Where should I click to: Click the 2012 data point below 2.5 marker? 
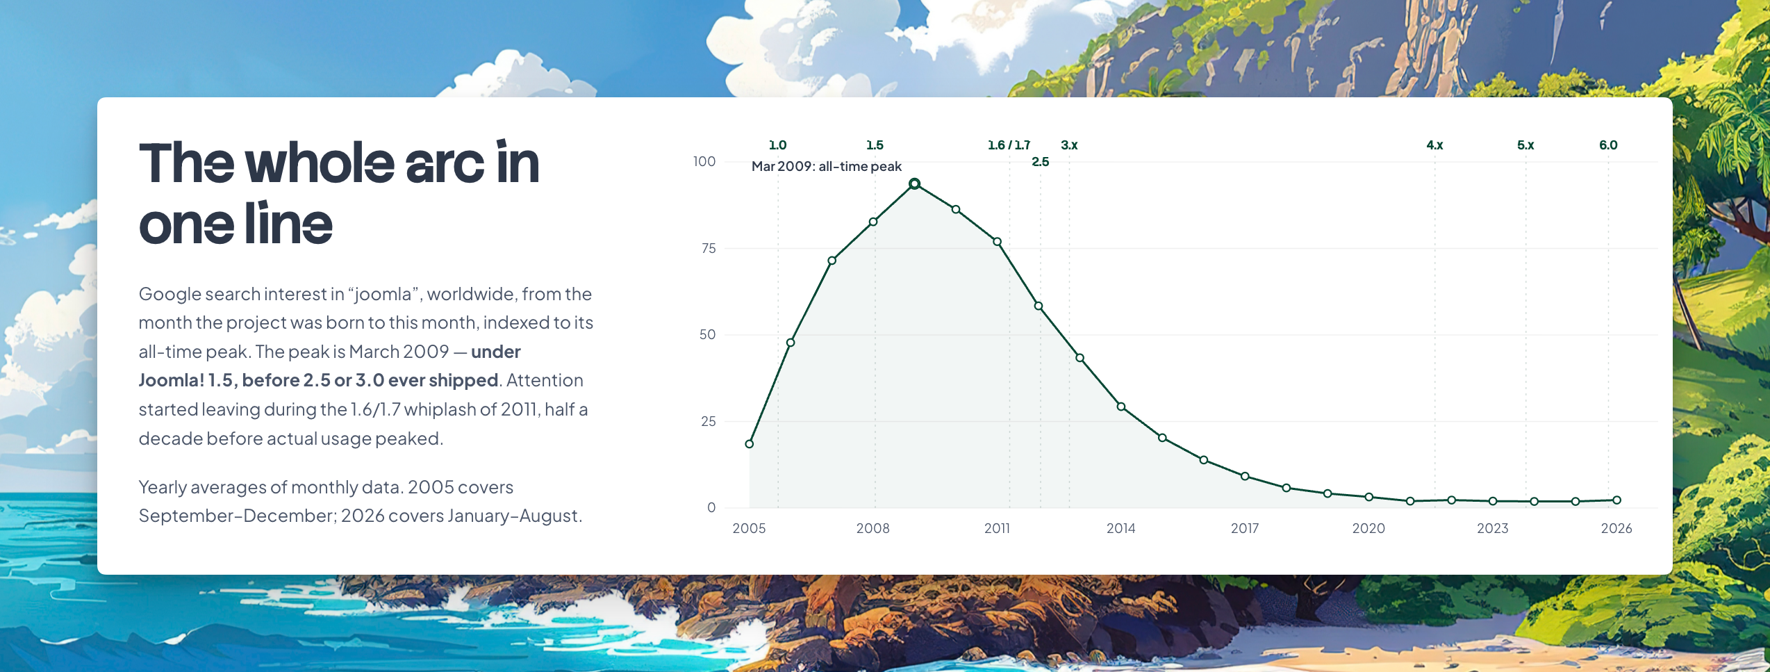[x=1039, y=306]
